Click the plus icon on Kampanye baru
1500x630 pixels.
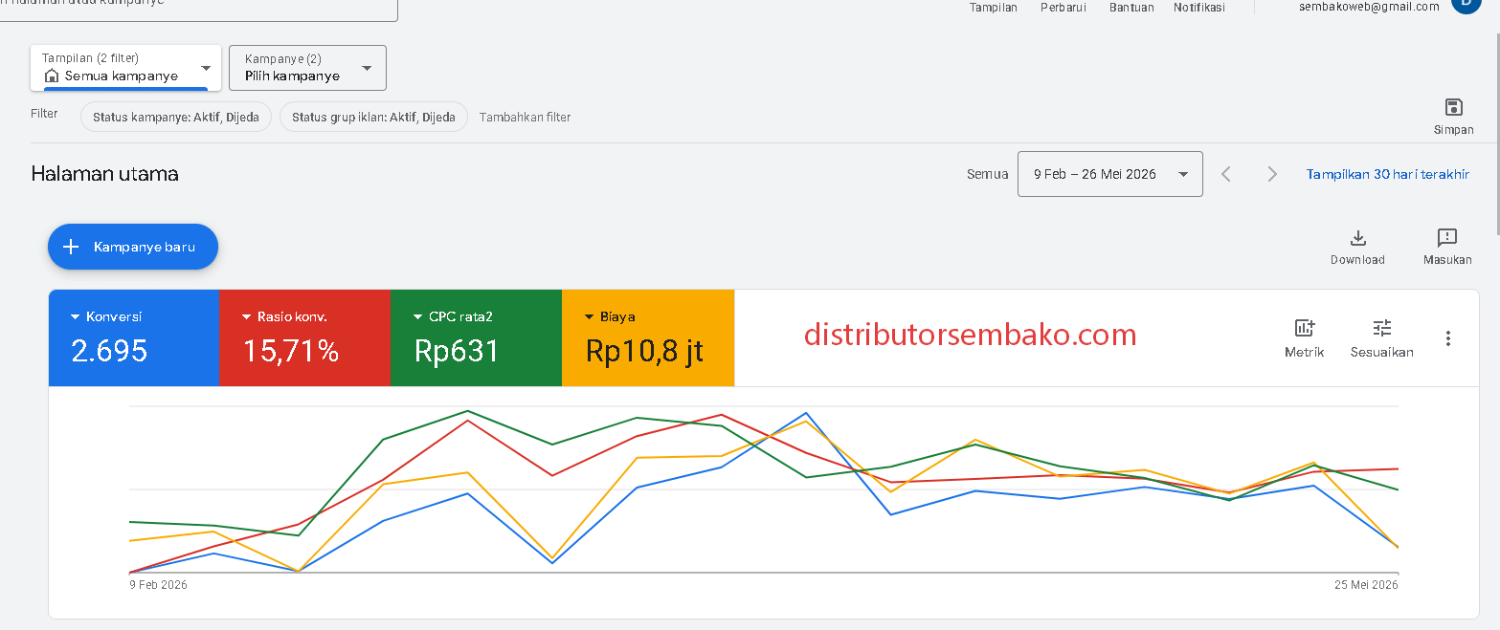pyautogui.click(x=70, y=247)
